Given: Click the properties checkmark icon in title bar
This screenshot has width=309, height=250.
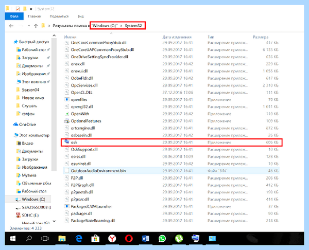Looking at the screenshot, I should coord(18,9).
